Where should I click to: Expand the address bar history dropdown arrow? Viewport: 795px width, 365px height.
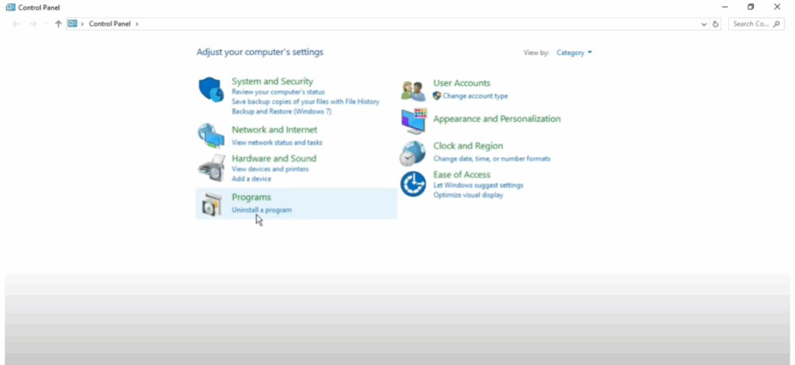[x=705, y=24]
